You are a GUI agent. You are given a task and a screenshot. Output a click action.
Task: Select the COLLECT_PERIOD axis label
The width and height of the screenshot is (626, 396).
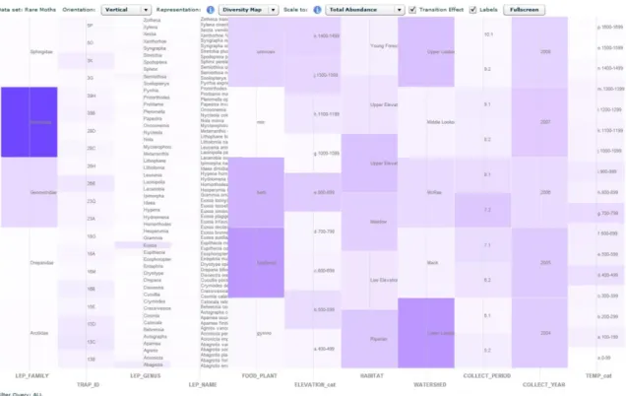pos(486,375)
